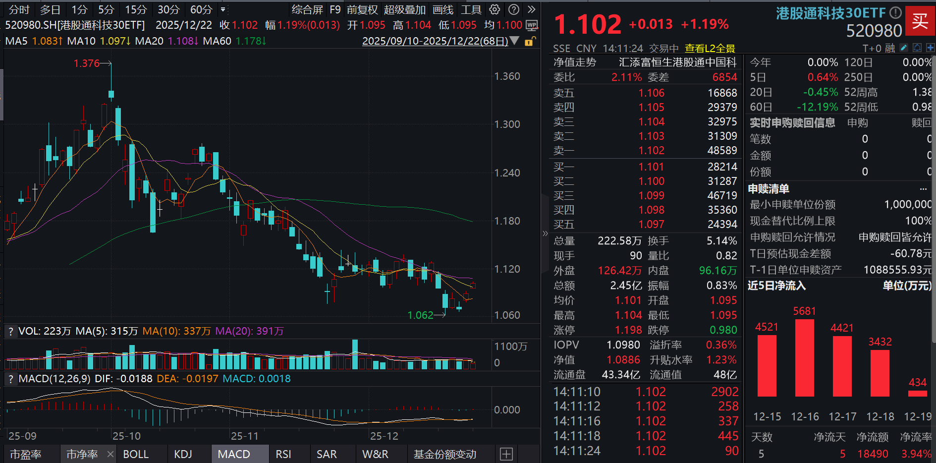Open the small dropdown arrow after 60分
The image size is (936, 463).
[x=221, y=9]
